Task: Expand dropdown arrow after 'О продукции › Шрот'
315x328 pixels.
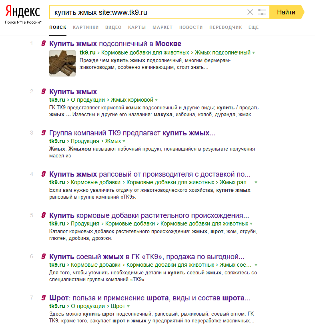Action: [x=128, y=306]
